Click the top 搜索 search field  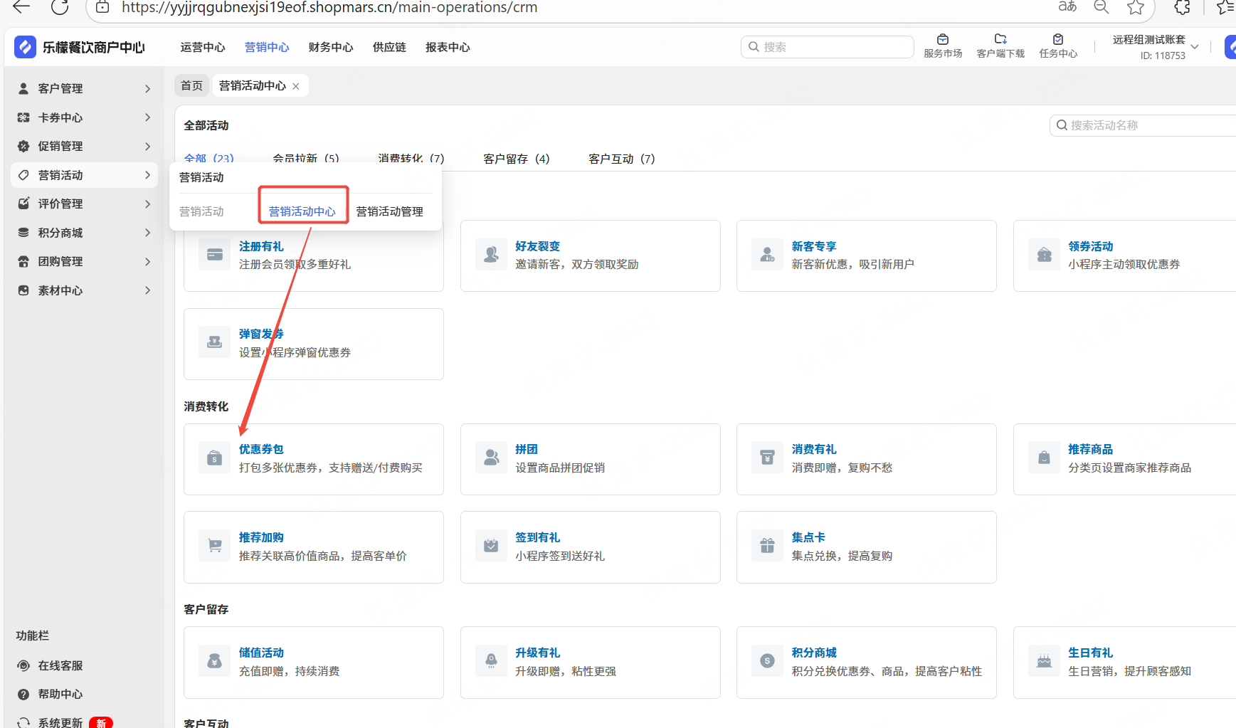(828, 47)
